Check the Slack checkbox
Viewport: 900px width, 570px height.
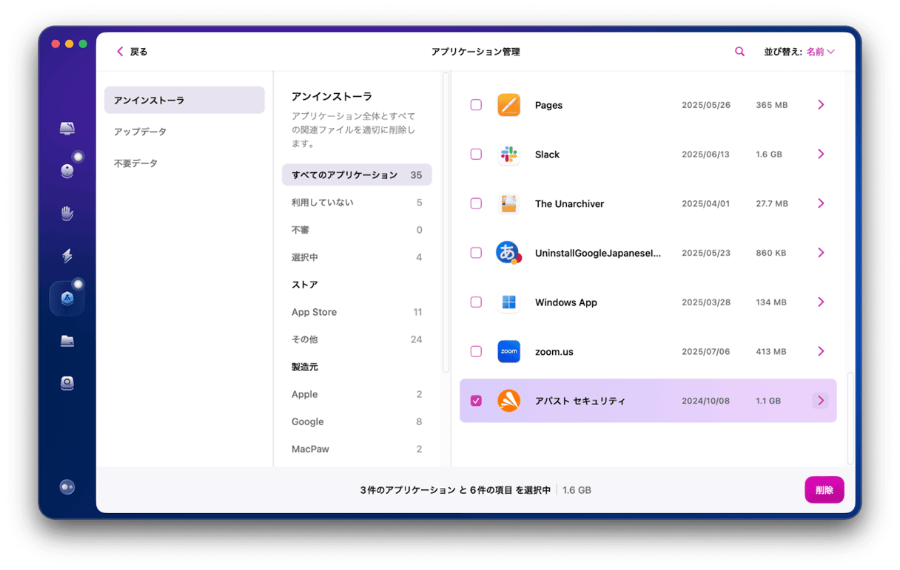pos(476,155)
